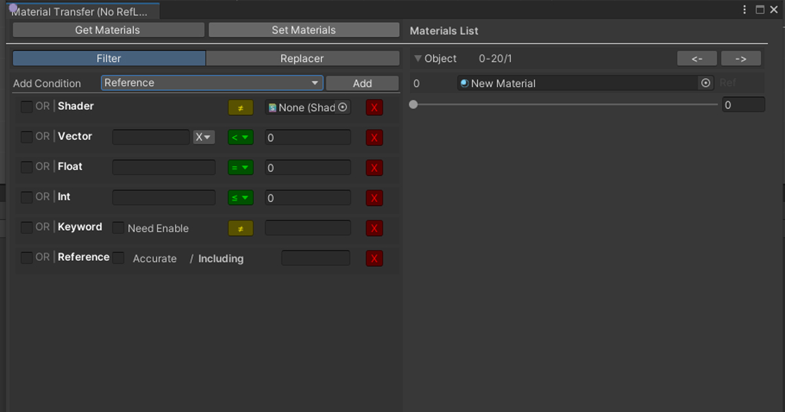Open the object picker next to New Material
Image resolution: width=785 pixels, height=412 pixels.
pos(706,83)
